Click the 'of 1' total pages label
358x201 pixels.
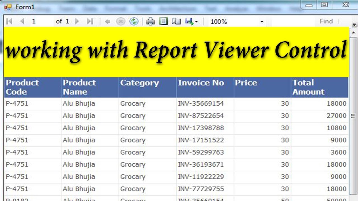pos(62,21)
